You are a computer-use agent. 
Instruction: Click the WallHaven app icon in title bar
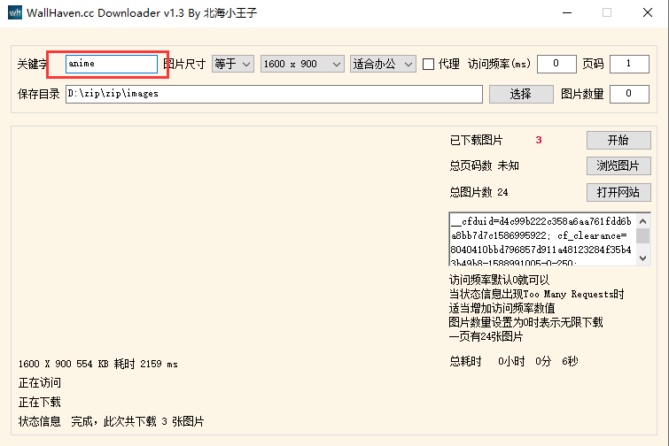15,12
